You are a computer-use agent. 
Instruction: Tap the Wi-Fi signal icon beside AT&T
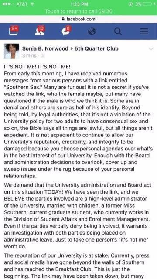(32, 4)
